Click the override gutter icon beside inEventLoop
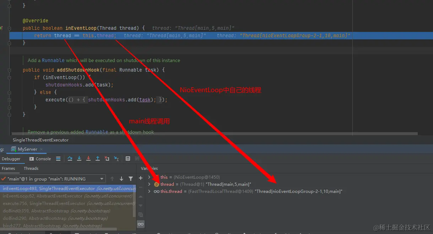Viewport: 433px width, 234px height. pyautogui.click(x=1, y=28)
